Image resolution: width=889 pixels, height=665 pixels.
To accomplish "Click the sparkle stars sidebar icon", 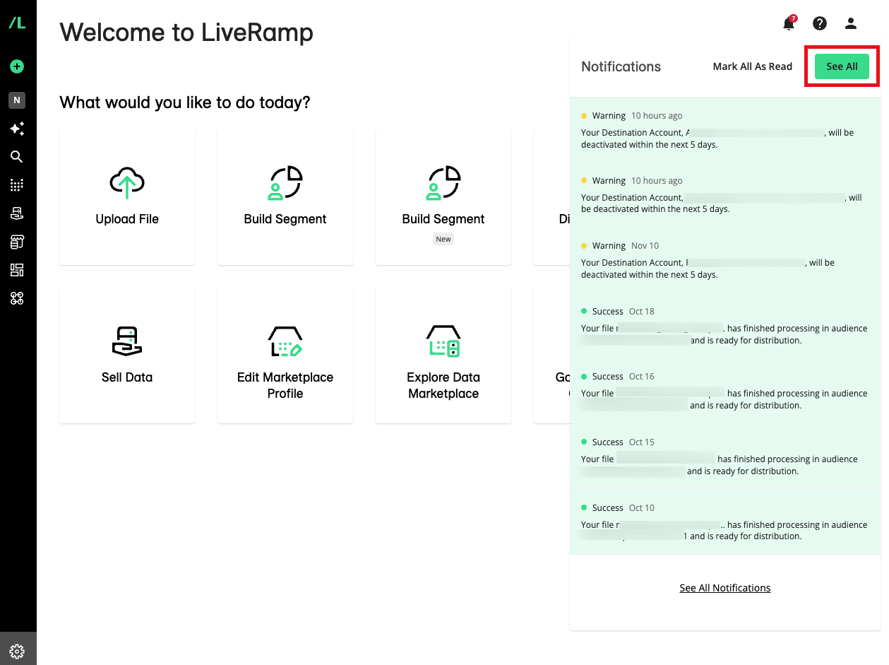I will [17, 129].
